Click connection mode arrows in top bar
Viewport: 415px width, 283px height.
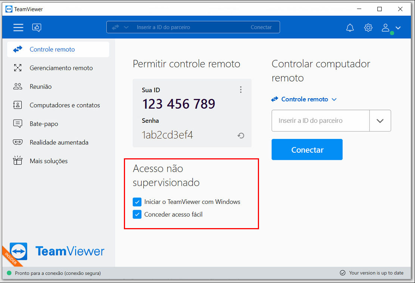pyautogui.click(x=115, y=27)
